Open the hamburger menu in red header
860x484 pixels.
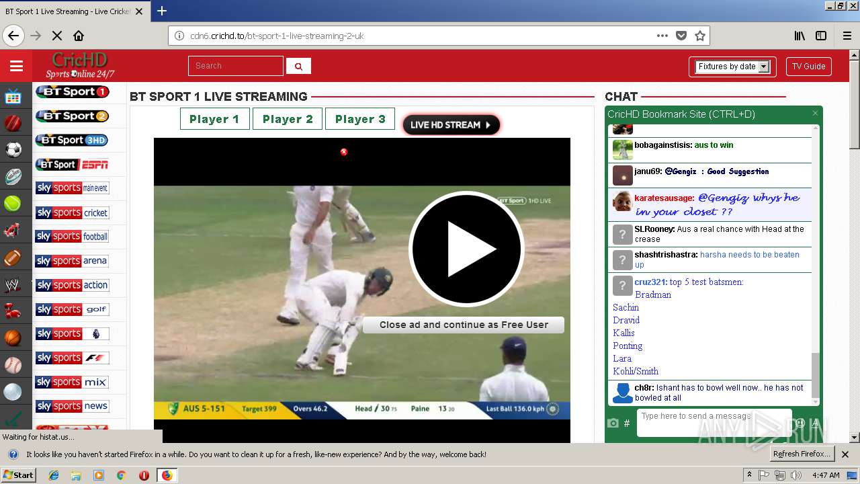point(16,66)
